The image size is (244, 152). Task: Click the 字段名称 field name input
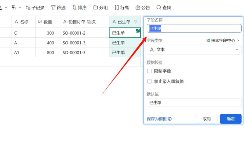[x=194, y=28]
